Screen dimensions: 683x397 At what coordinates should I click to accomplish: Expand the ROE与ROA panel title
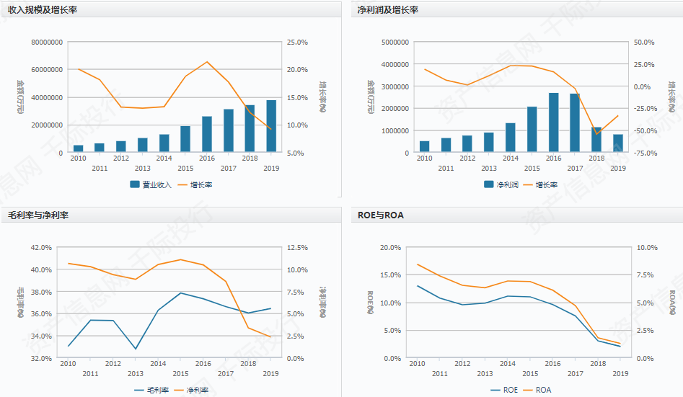[x=381, y=215]
